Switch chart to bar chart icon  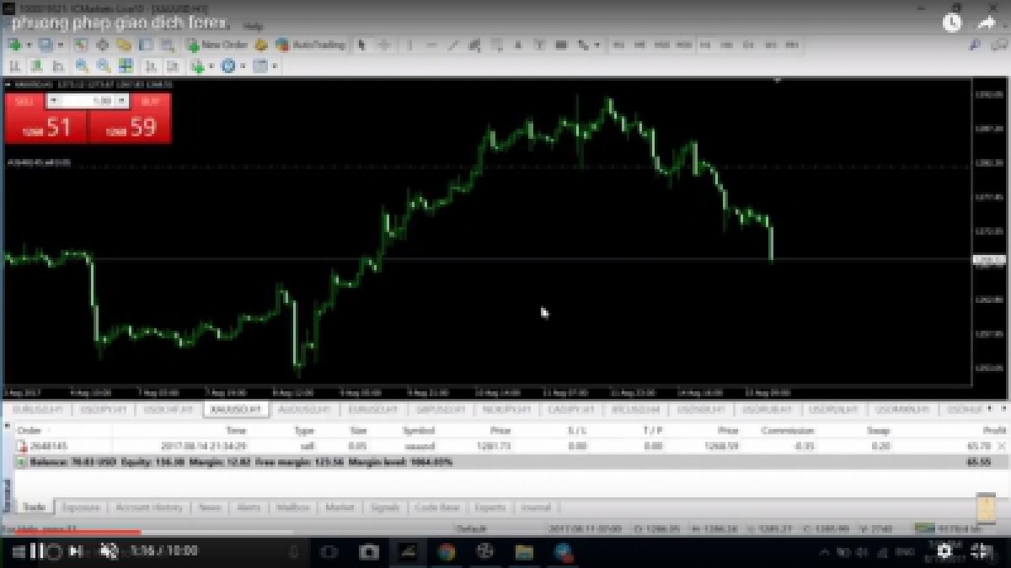[x=15, y=66]
